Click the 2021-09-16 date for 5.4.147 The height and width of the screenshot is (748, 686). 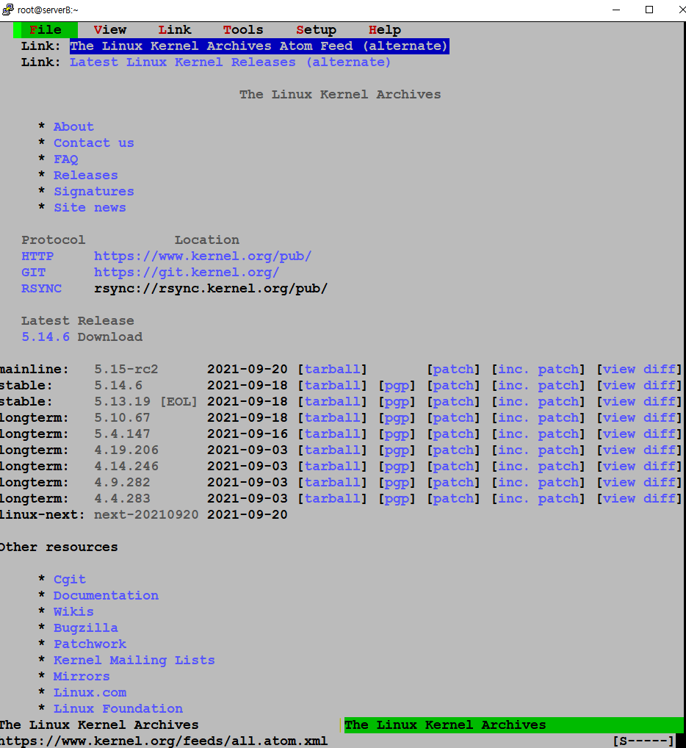click(x=247, y=434)
